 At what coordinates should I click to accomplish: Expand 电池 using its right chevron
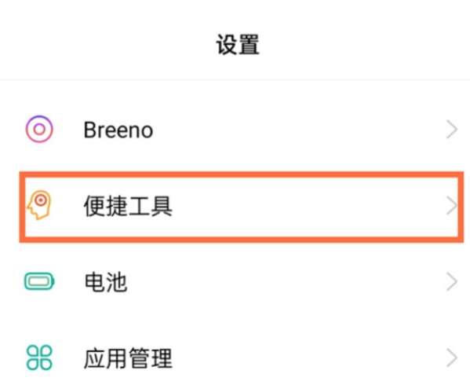point(452,281)
